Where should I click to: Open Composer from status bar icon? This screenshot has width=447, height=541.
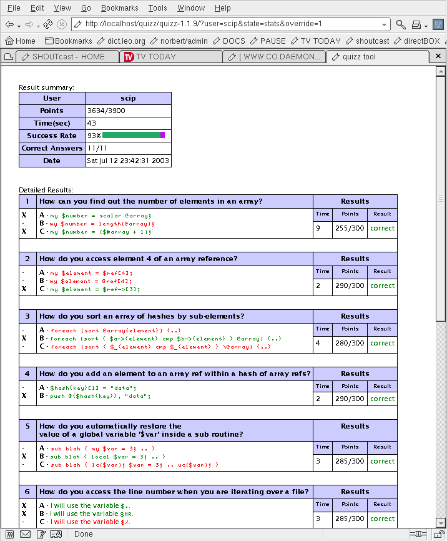41,535
